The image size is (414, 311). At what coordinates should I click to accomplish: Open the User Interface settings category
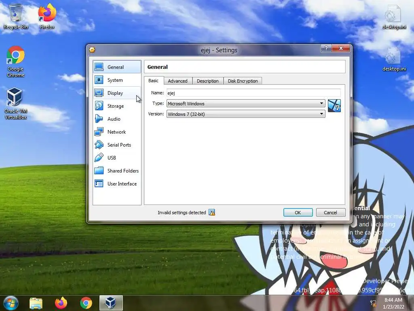(117, 183)
